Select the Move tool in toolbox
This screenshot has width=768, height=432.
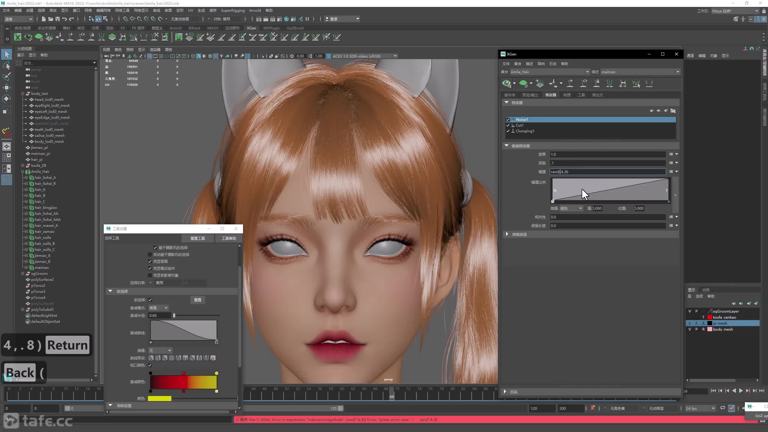pos(7,88)
